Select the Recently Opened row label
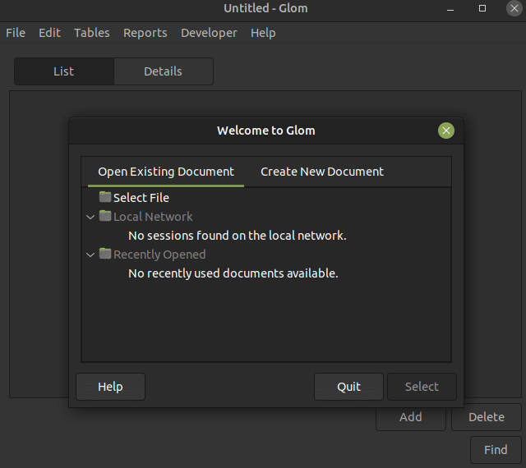526x468 pixels. point(159,255)
